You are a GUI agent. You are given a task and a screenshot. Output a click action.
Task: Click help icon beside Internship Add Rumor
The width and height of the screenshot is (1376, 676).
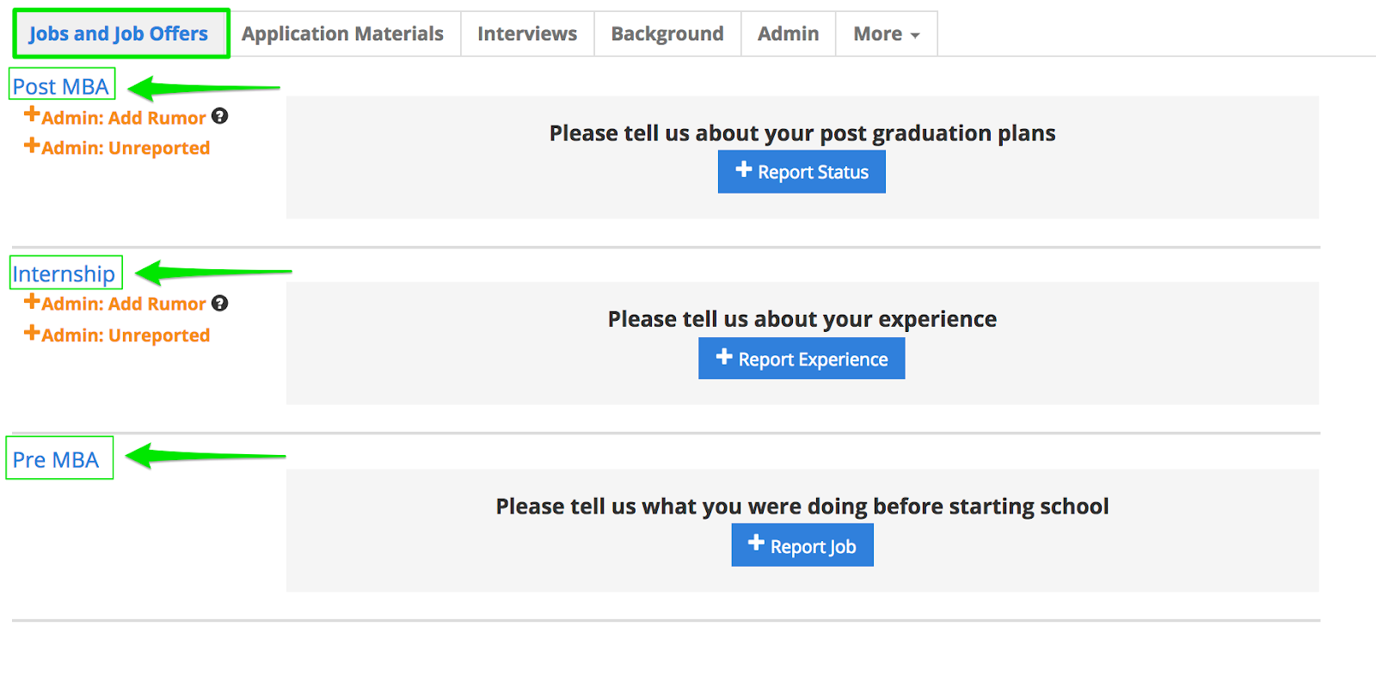click(220, 303)
